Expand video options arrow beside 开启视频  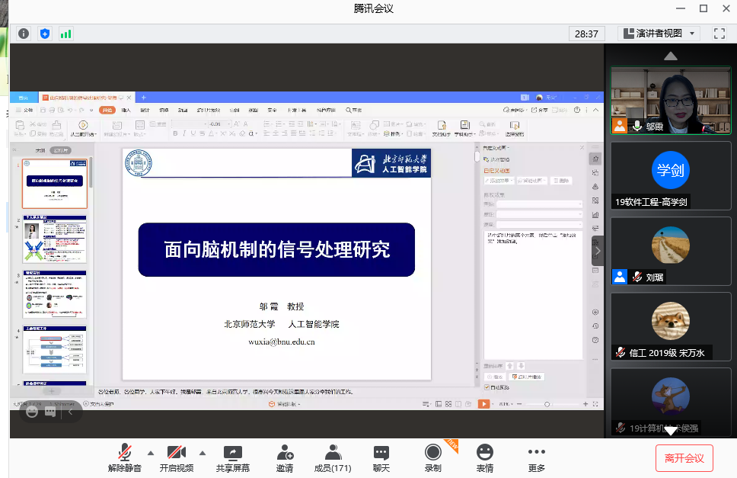pyautogui.click(x=203, y=451)
